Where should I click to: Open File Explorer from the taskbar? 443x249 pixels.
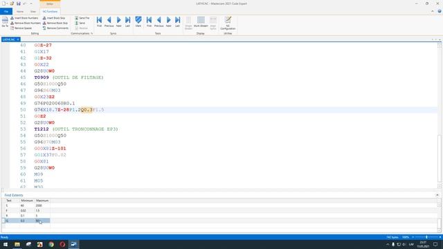pyautogui.click(x=17, y=244)
